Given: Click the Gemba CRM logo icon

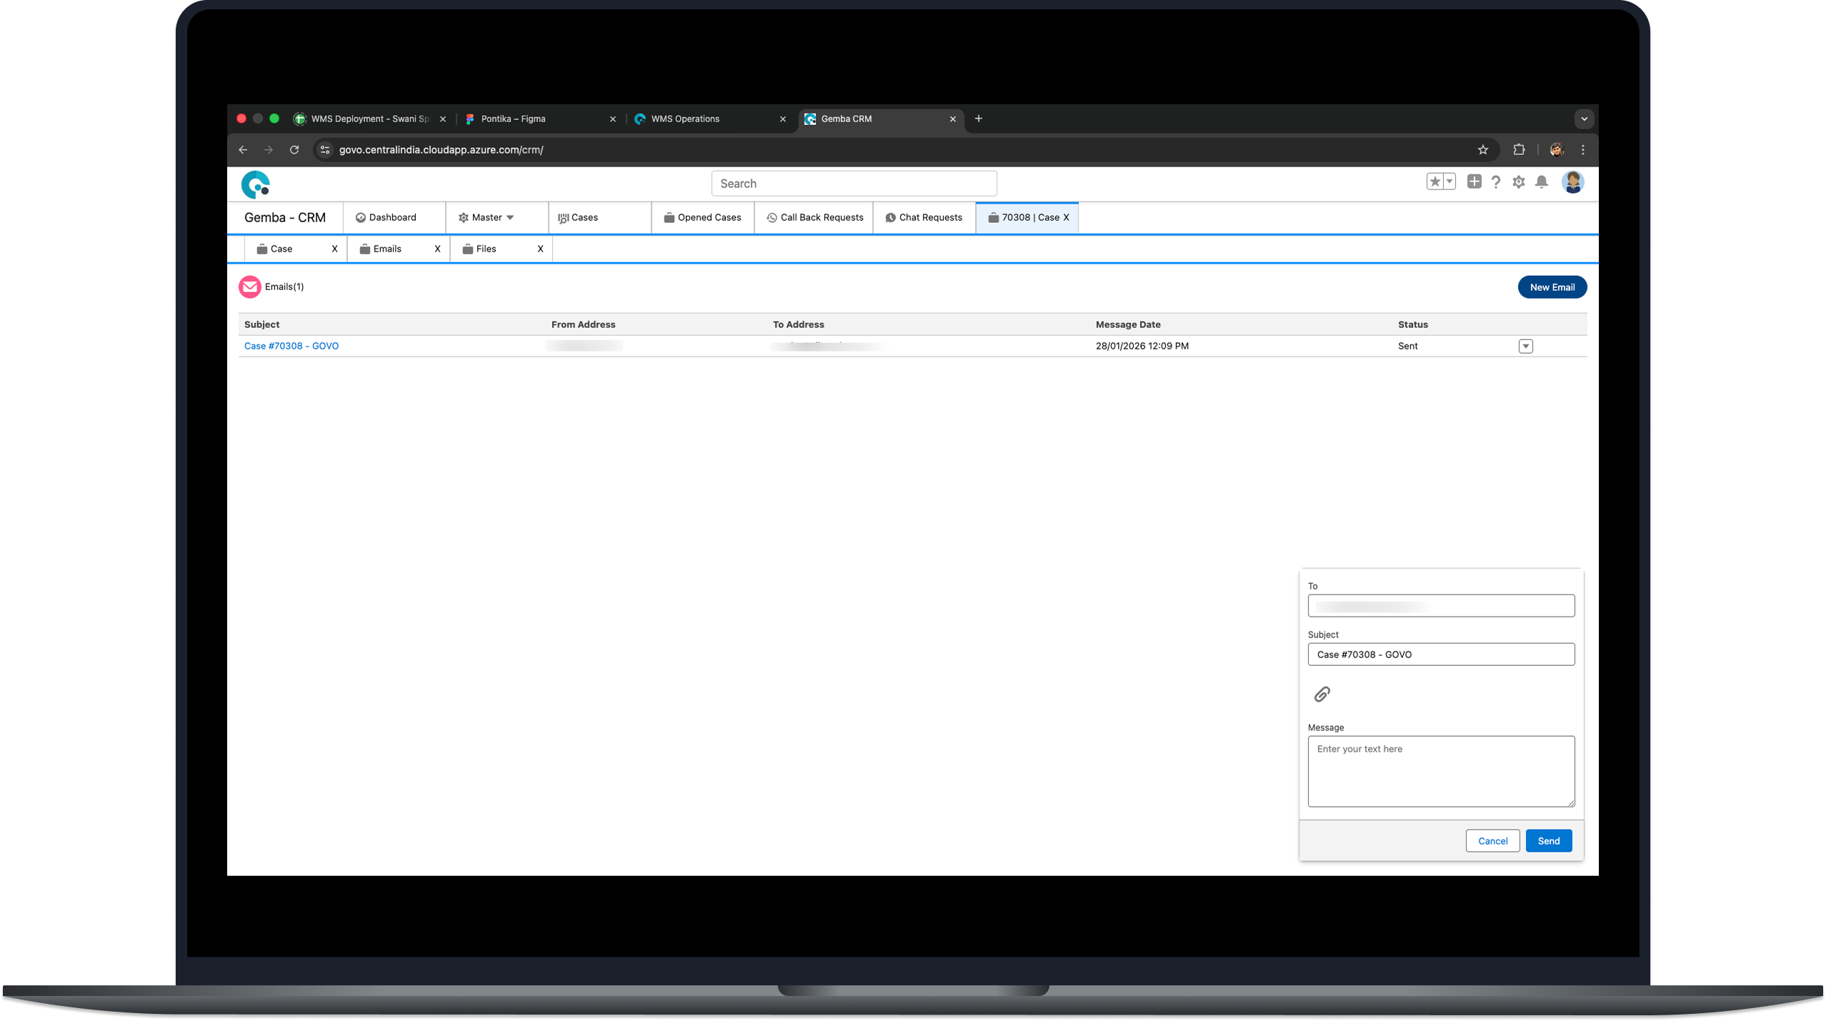Looking at the screenshot, I should point(256,184).
